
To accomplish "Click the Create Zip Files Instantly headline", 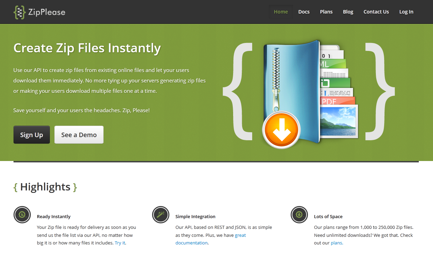I will click(87, 48).
